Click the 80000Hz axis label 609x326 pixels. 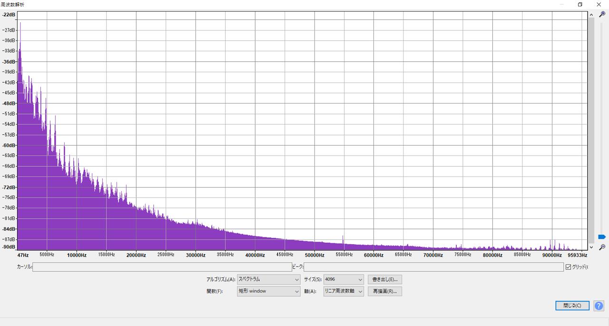pos(492,255)
